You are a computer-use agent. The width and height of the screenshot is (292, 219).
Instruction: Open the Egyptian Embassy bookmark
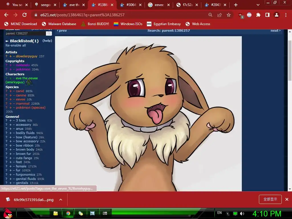click(164, 24)
